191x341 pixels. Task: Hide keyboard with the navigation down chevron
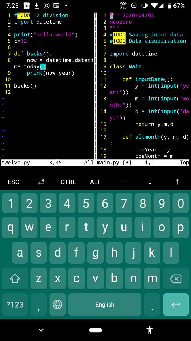[41, 330]
